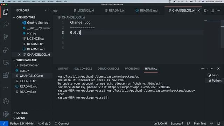Close CHANGELOG.txt in Open Editors list
224x126 pixels.
click(x=19, y=55)
